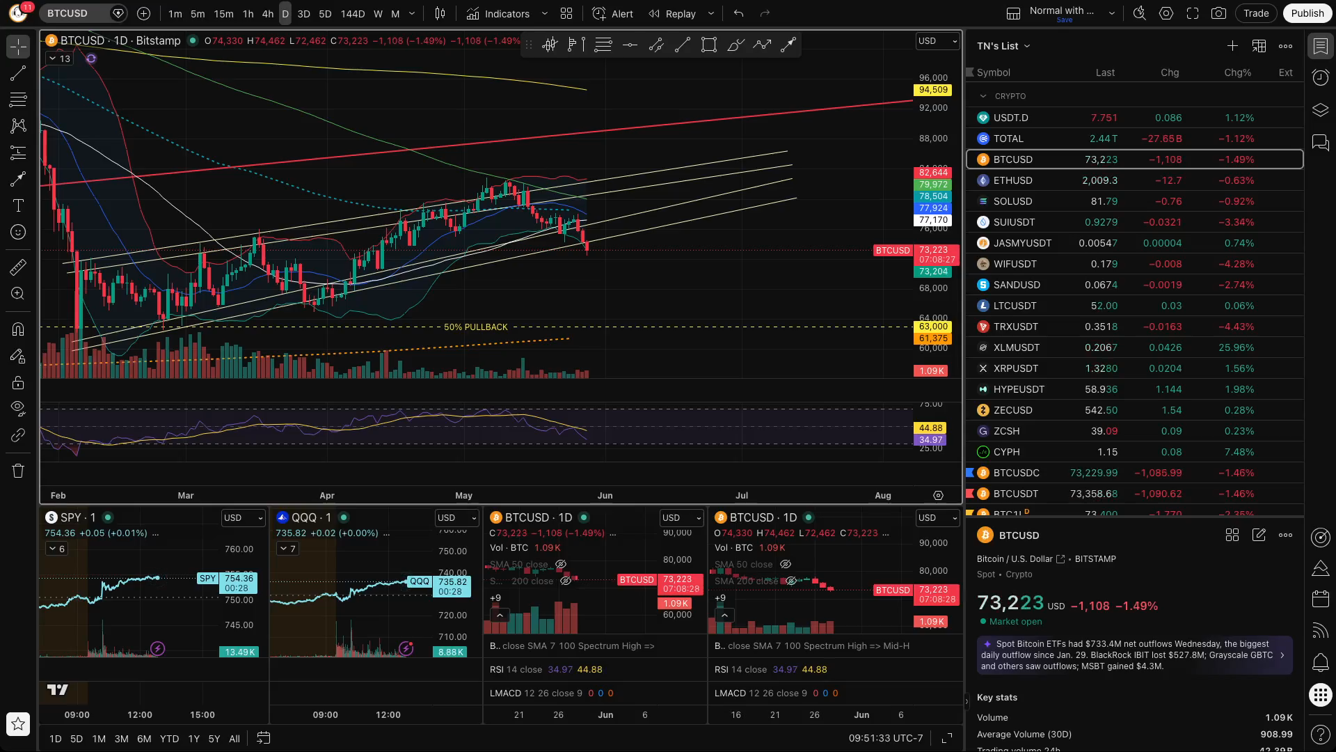Open the Bitcoin ETF outflows news item
Screen dimensions: 1336x752
click(x=1134, y=655)
